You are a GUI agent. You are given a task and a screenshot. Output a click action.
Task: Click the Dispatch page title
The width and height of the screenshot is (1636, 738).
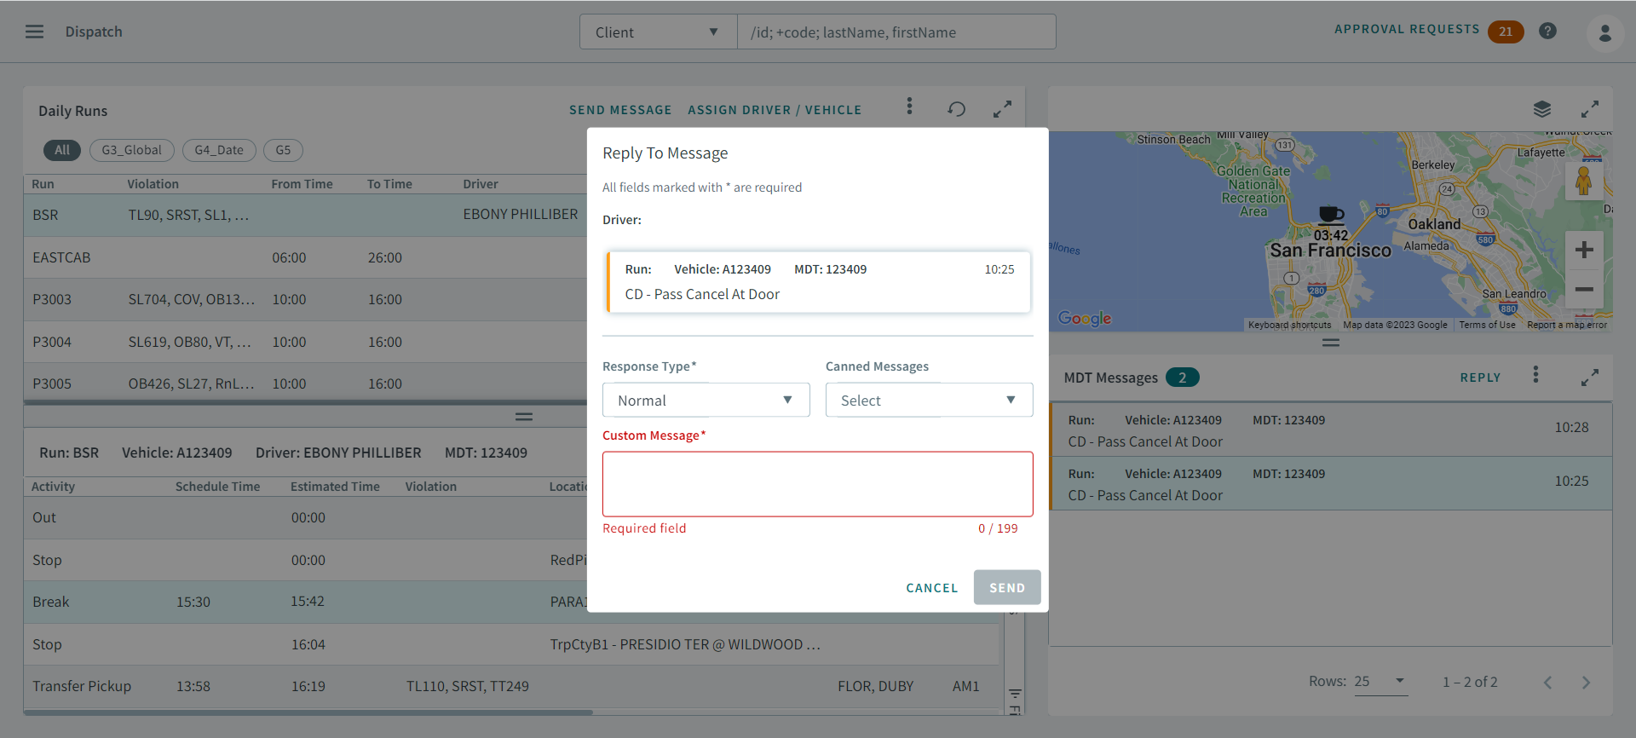point(94,32)
